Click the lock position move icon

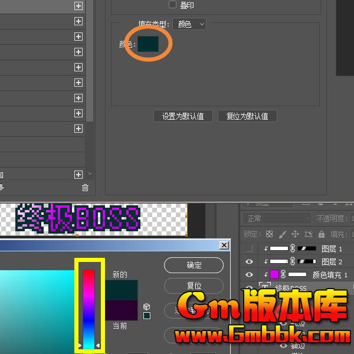point(295,234)
